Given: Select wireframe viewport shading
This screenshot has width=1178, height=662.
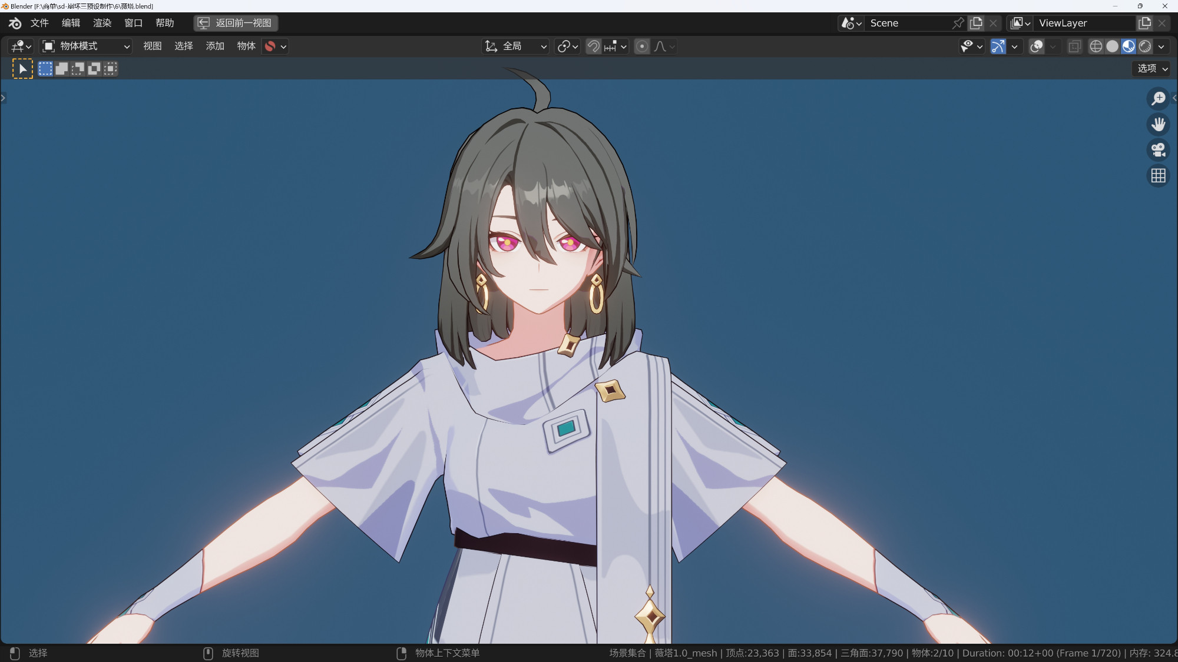Looking at the screenshot, I should [1096, 46].
